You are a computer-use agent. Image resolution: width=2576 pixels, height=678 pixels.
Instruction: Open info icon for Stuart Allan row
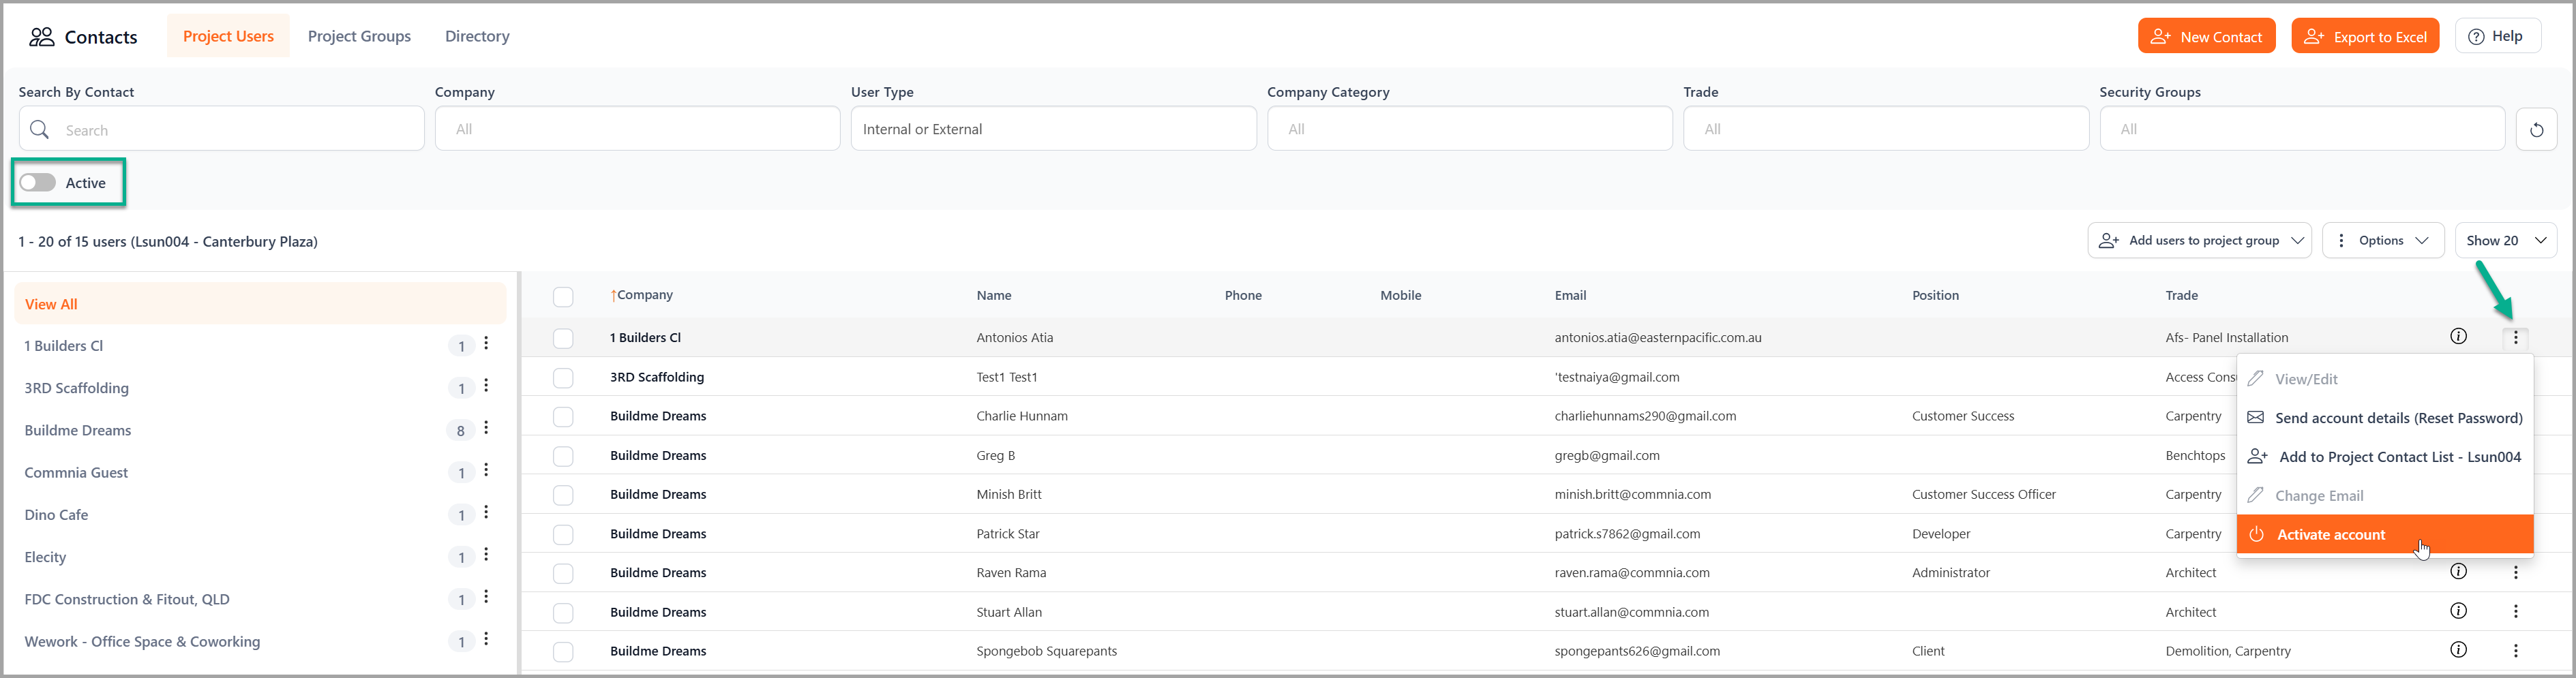pos(2458,611)
